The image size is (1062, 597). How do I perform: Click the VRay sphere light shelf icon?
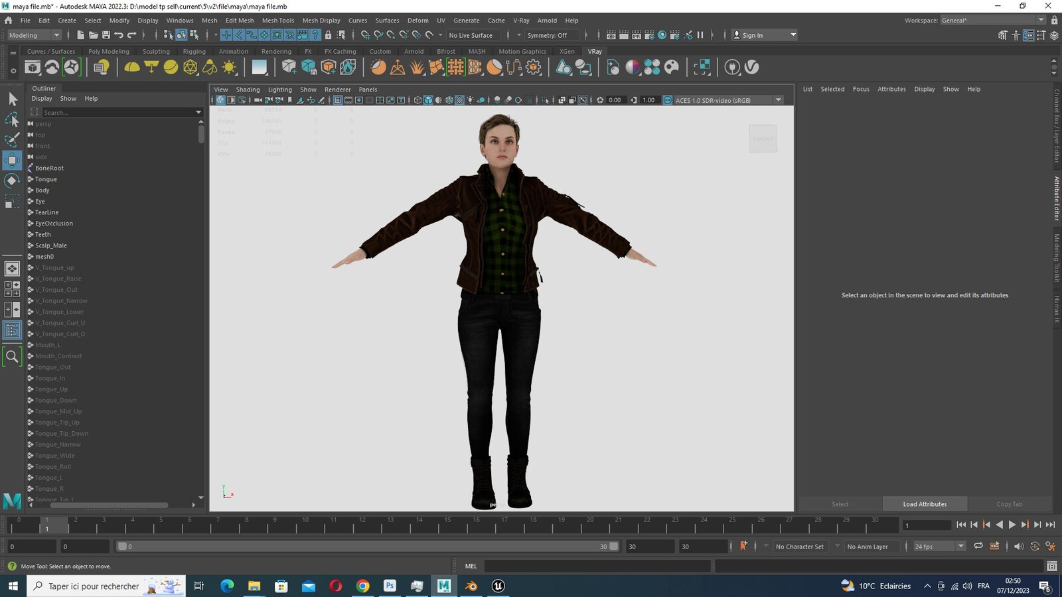tap(171, 67)
